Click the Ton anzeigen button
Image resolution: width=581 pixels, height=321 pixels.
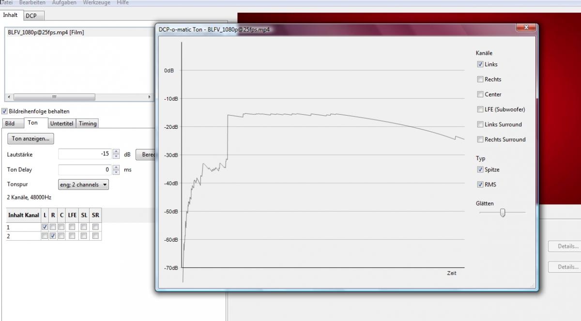pos(31,138)
